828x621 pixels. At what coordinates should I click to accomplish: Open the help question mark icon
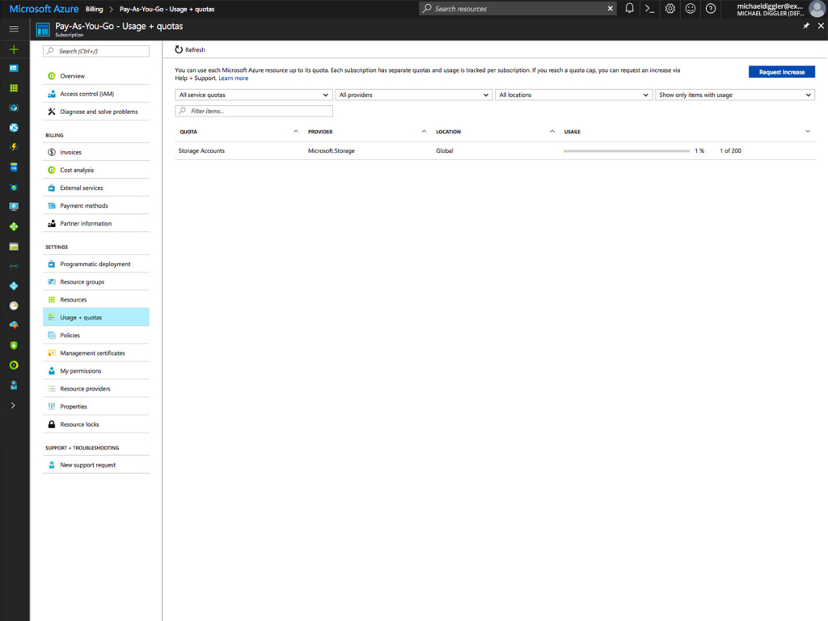coord(710,8)
